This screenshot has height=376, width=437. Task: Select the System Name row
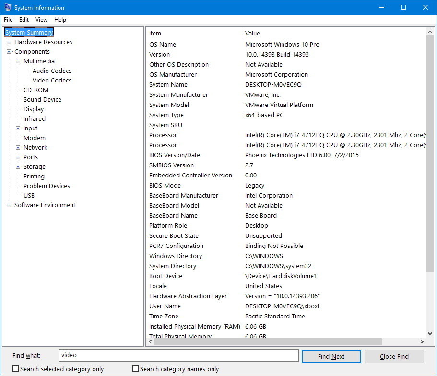(x=286, y=85)
